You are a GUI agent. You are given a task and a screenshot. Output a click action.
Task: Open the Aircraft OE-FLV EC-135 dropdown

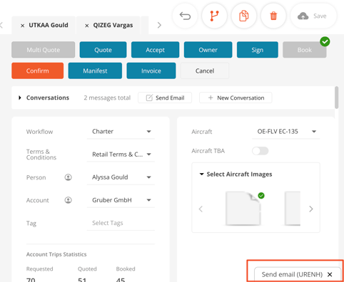[286, 132]
